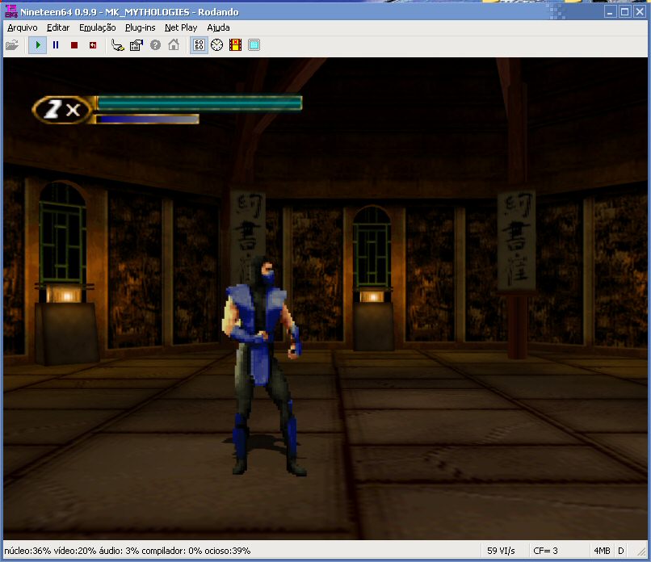The image size is (651, 562).
Task: Click the D status indicator
Action: (621, 551)
